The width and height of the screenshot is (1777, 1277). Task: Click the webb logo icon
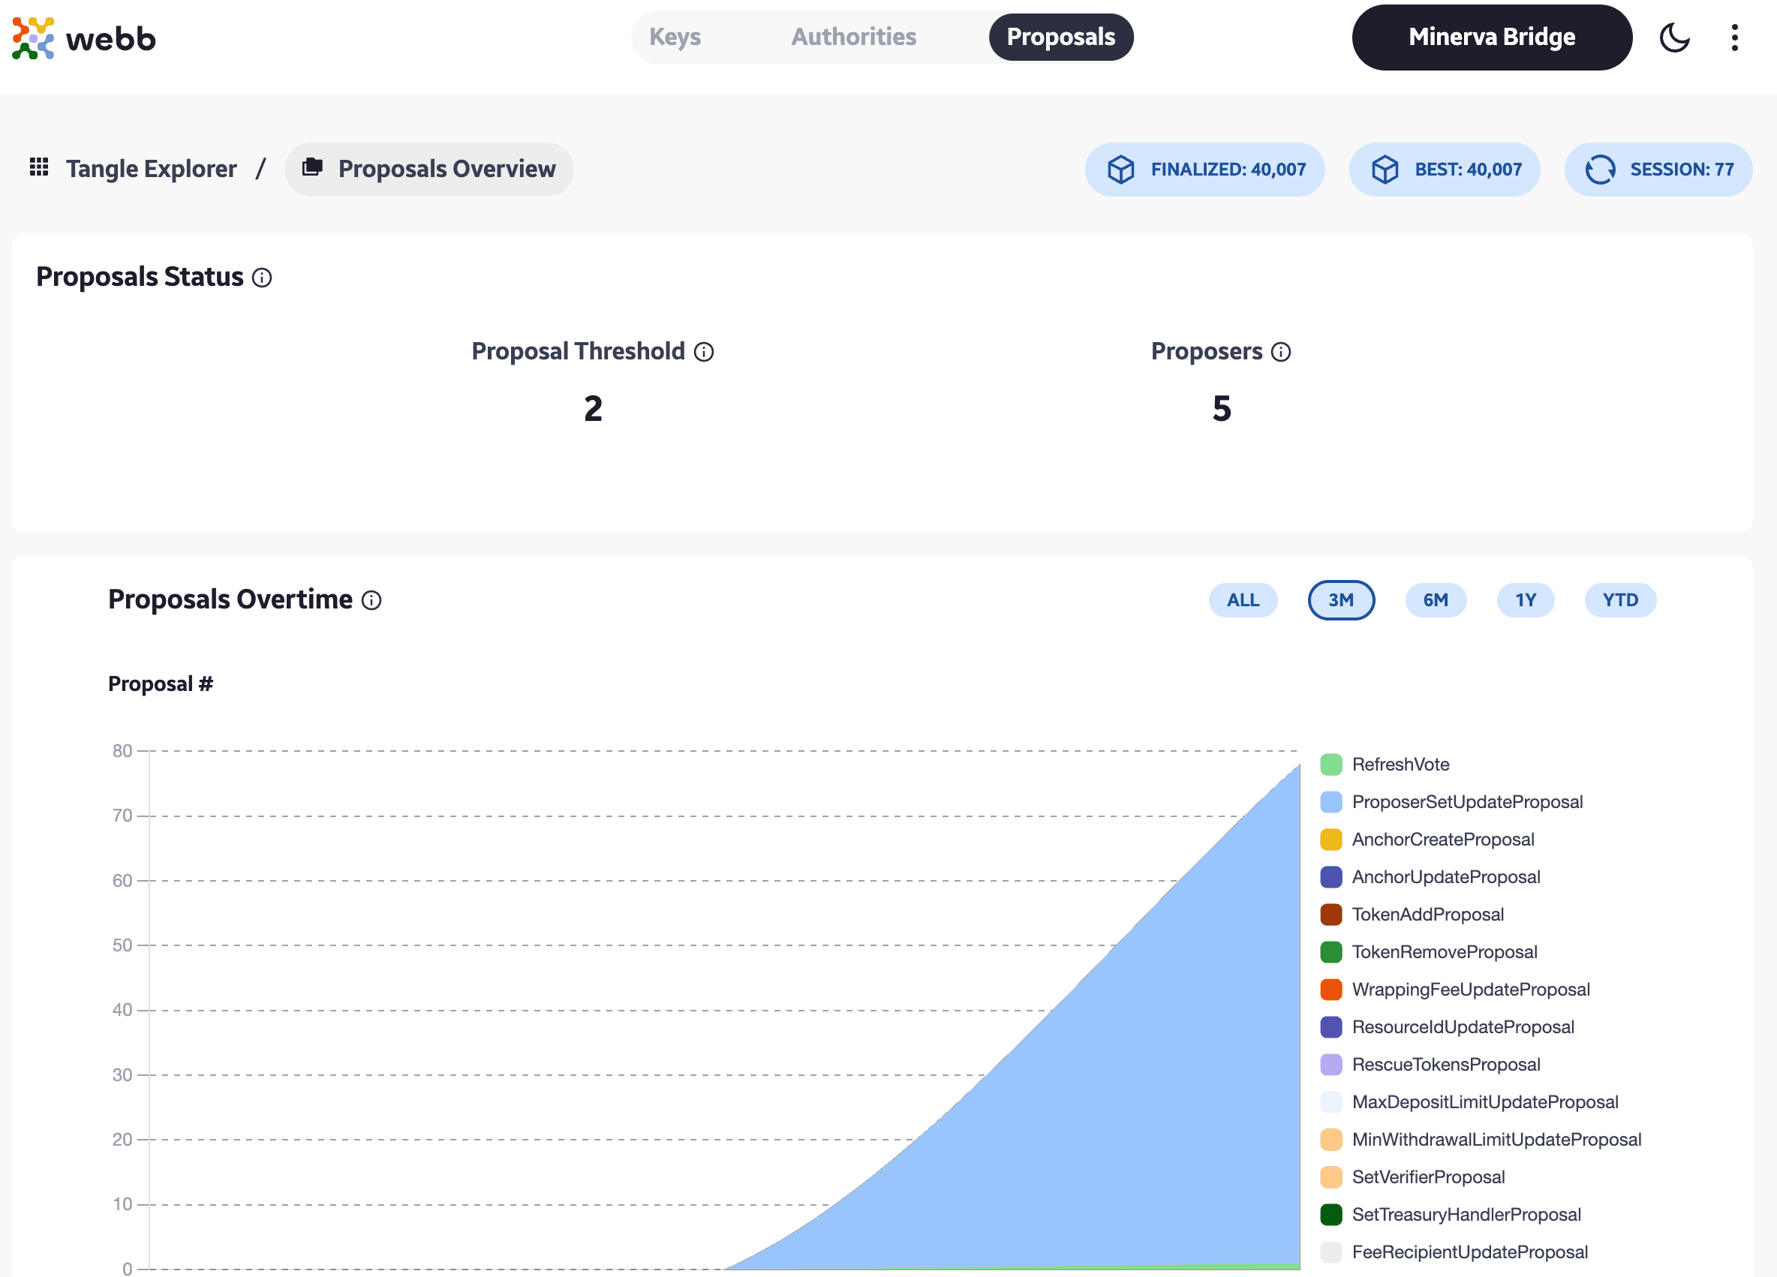33,38
